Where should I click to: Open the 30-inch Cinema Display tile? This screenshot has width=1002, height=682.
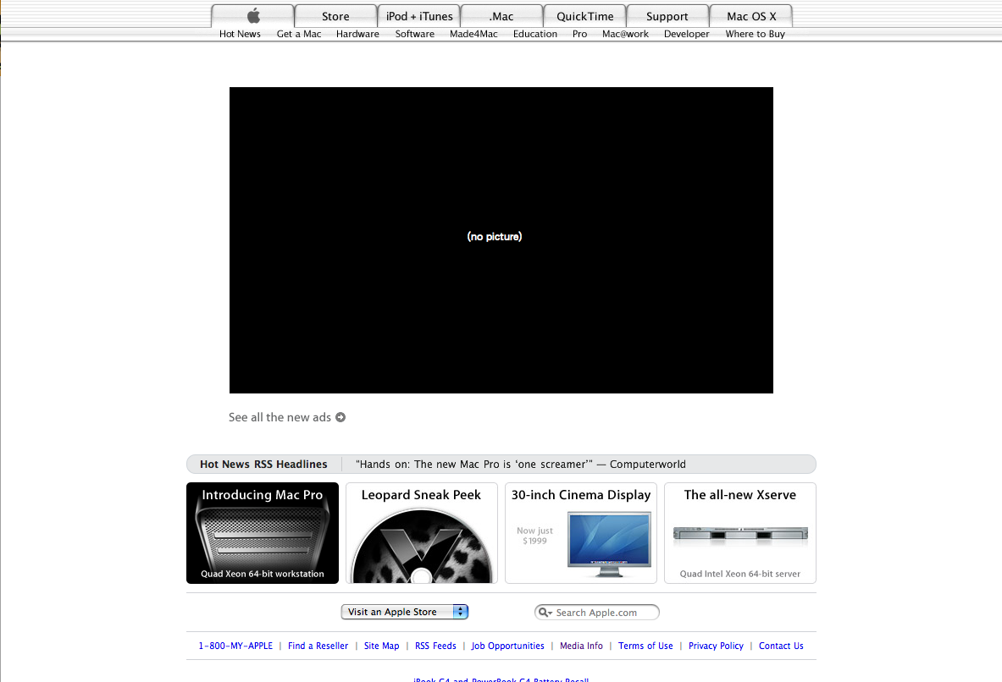tap(581, 533)
